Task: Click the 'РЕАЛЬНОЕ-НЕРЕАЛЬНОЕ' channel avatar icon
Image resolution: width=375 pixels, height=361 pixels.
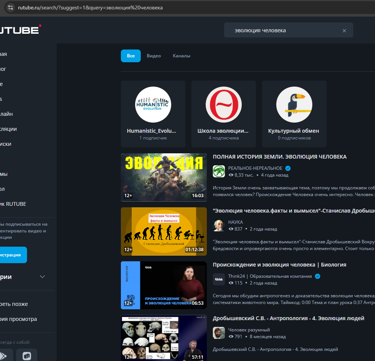Action: [x=219, y=171]
